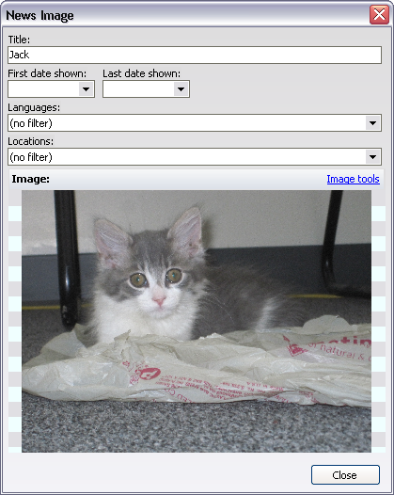This screenshot has height=495, width=394.
Task: Click the Languages (no filter) text
Action: (x=31, y=123)
